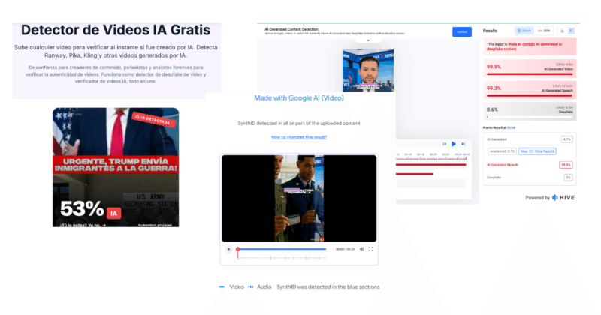Click the 00:04 frame timestamp link

(x=512, y=127)
